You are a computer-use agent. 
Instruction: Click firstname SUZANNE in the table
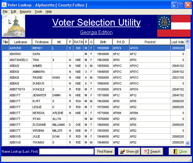[x=42, y=125]
